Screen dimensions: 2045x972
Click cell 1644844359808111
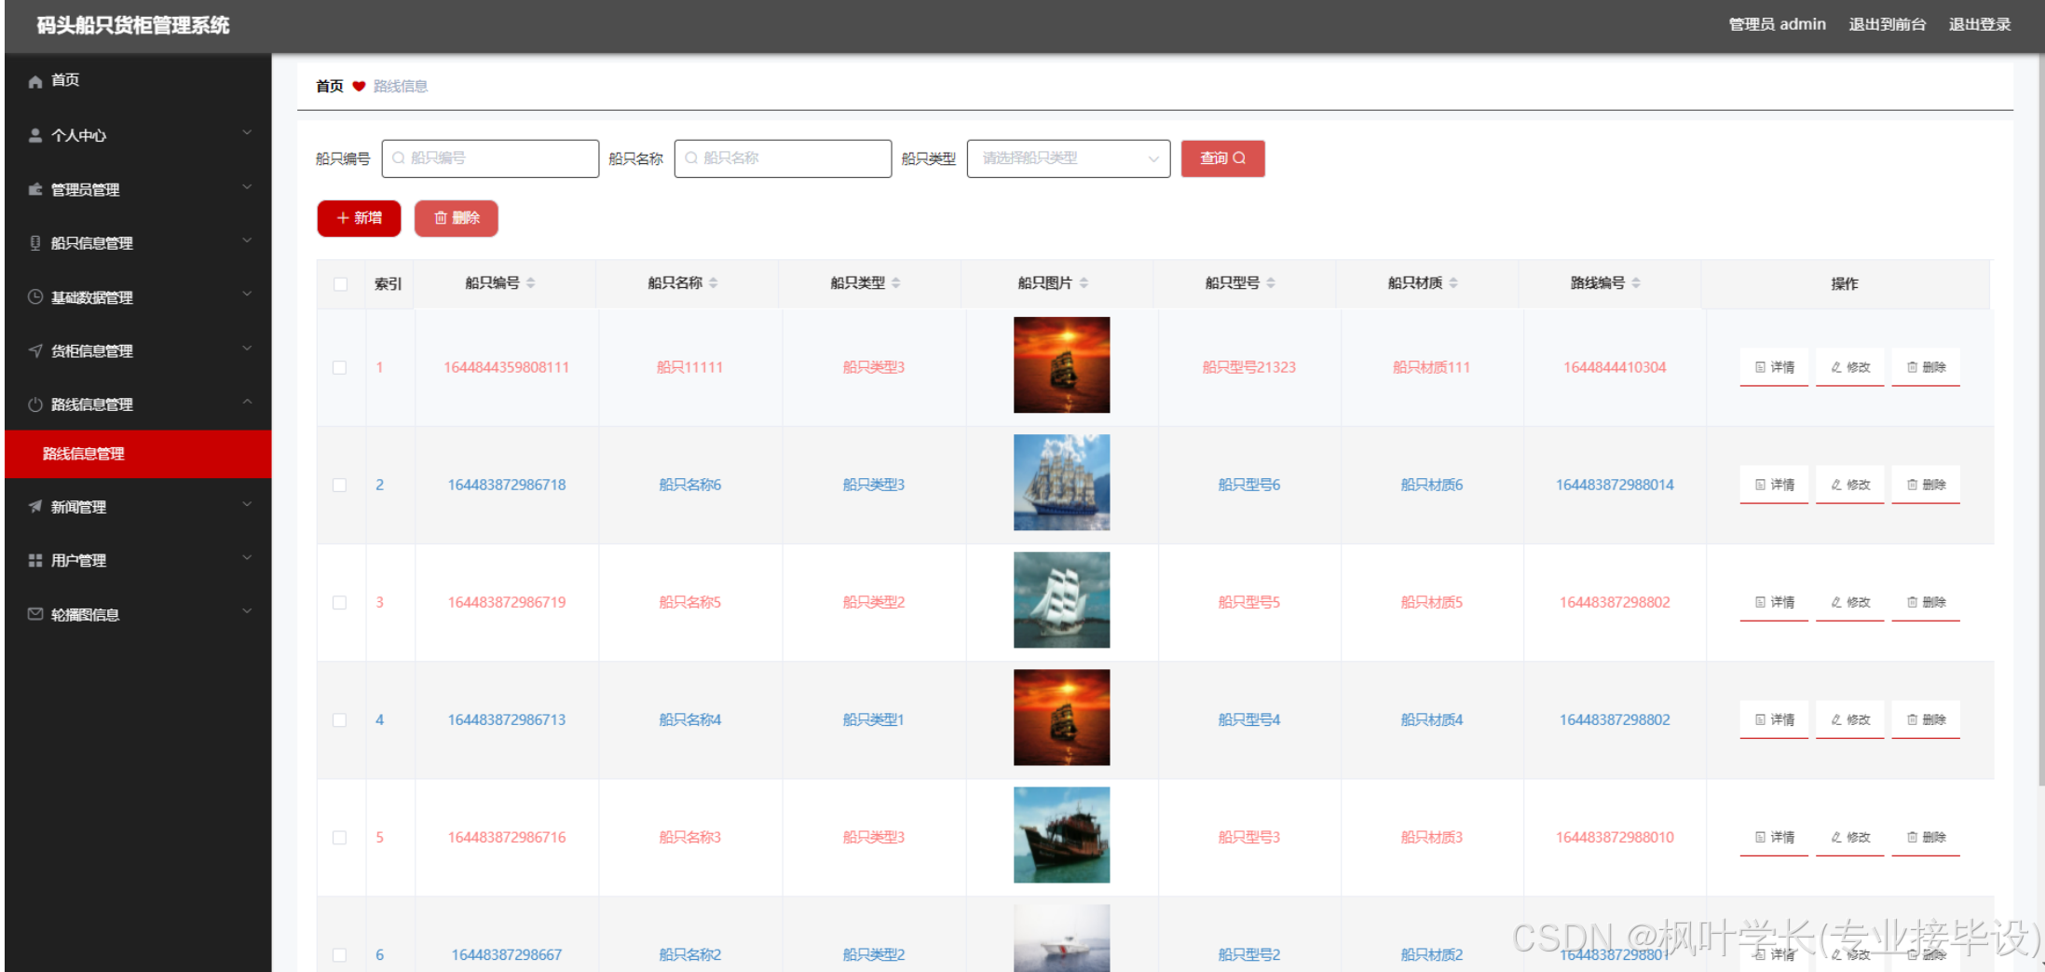click(506, 368)
